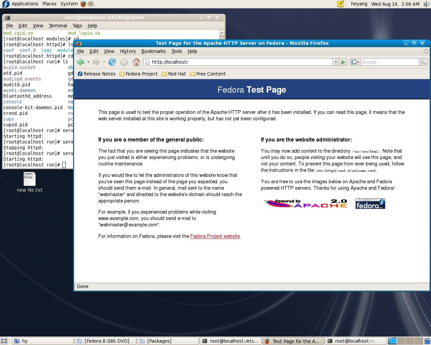This screenshot has height=345, width=431.
Task: Open new file.txt desktop icon
Action: click(x=30, y=182)
